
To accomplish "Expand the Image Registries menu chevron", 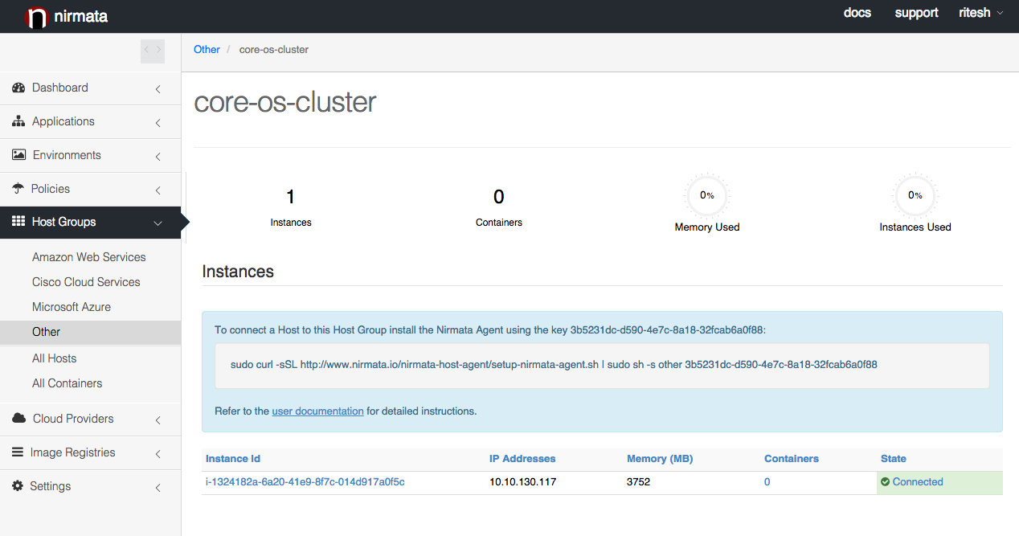I will coord(158,453).
